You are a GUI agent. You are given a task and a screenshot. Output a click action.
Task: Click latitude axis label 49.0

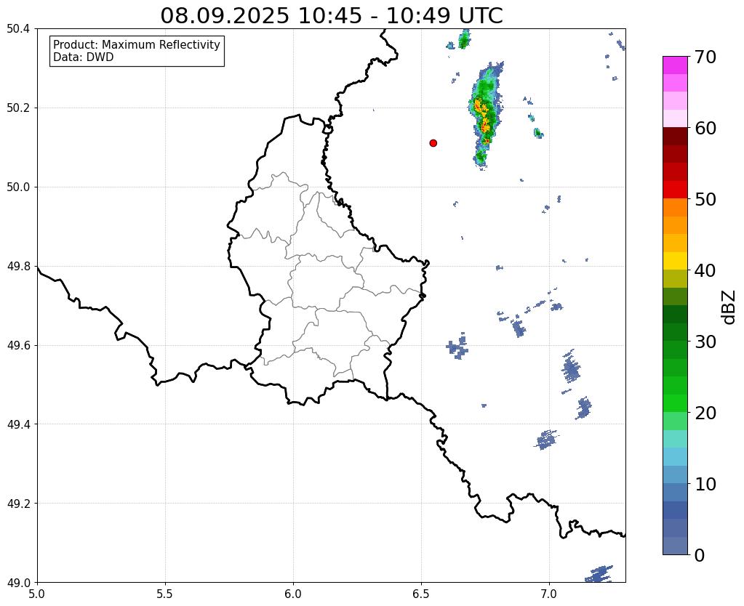18,582
